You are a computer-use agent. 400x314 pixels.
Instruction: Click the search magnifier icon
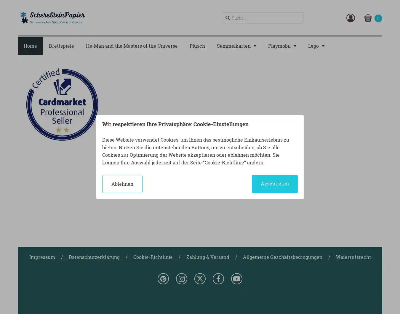(x=228, y=18)
